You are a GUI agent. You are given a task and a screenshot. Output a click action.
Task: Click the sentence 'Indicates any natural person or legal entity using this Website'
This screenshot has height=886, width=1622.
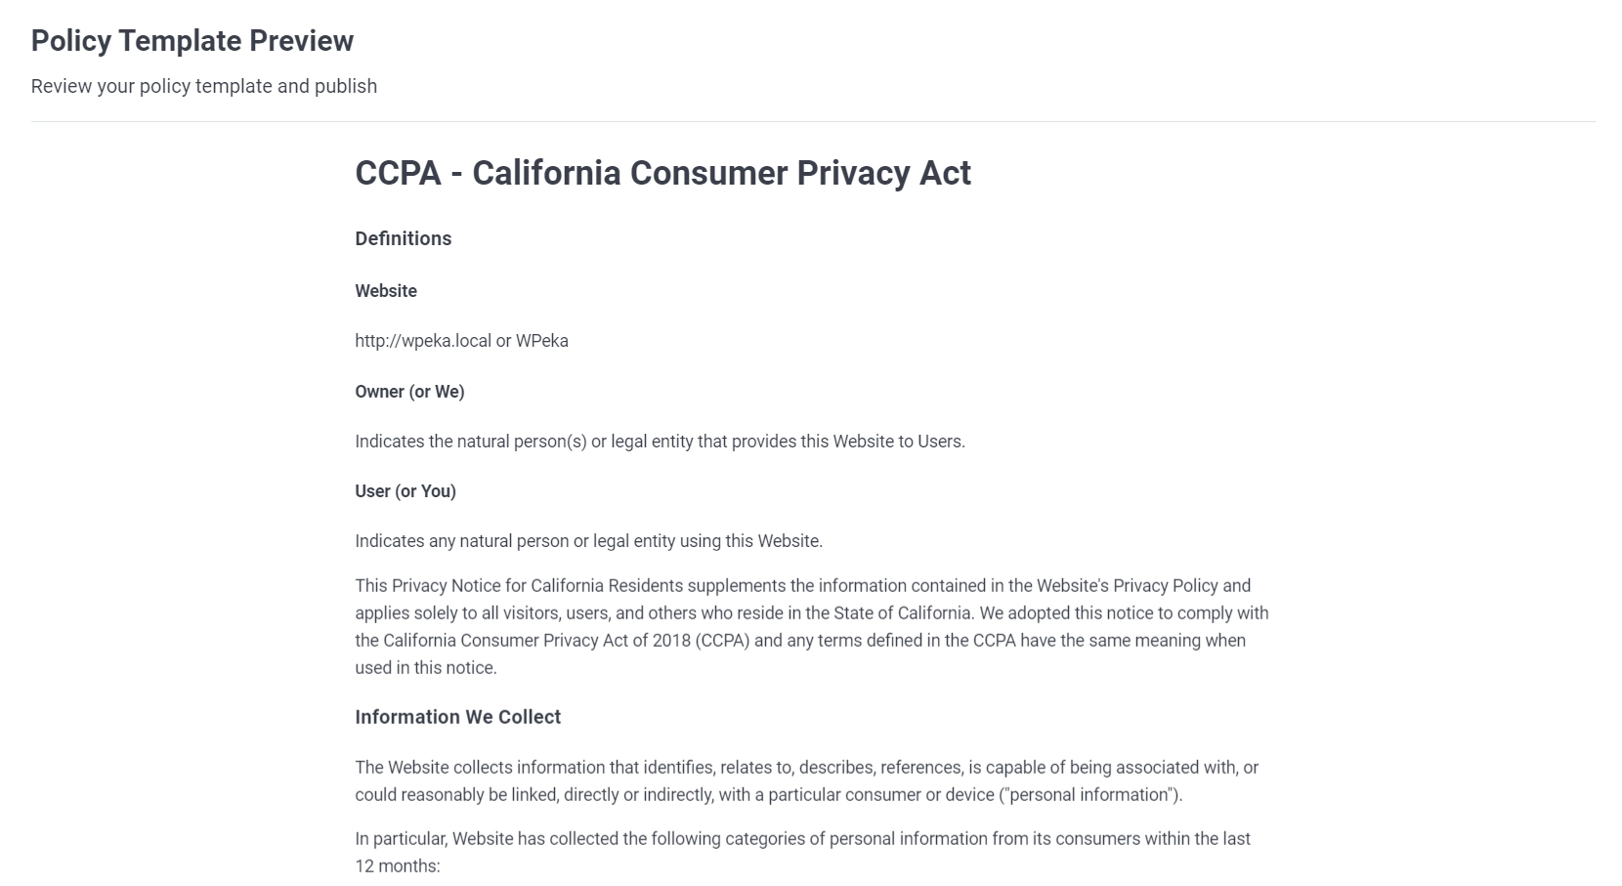pos(588,541)
